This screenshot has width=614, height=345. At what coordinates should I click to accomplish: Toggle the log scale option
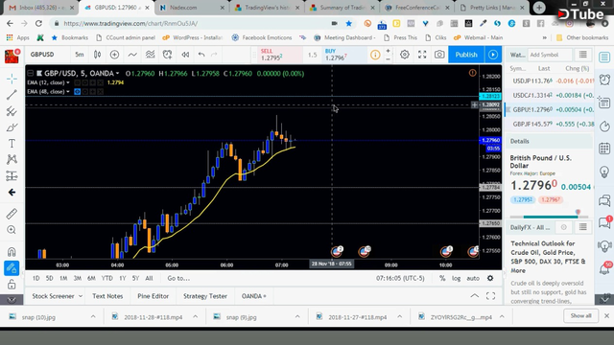457,278
